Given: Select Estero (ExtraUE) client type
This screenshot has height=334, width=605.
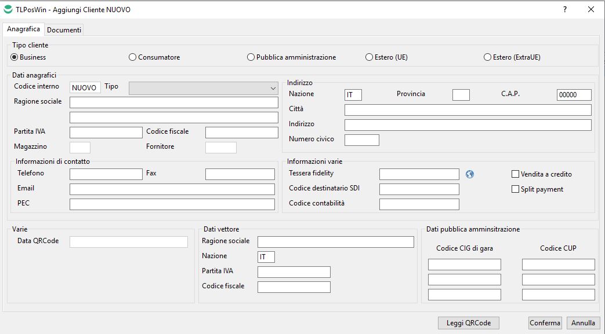Looking at the screenshot, I should [488, 57].
